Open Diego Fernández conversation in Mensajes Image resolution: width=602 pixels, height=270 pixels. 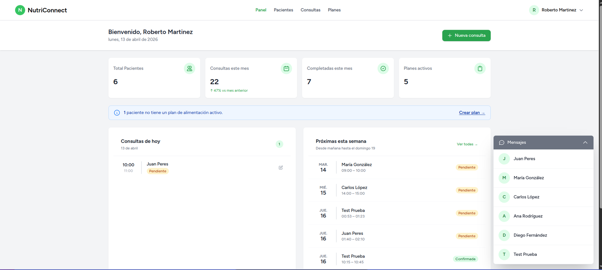[543, 235]
